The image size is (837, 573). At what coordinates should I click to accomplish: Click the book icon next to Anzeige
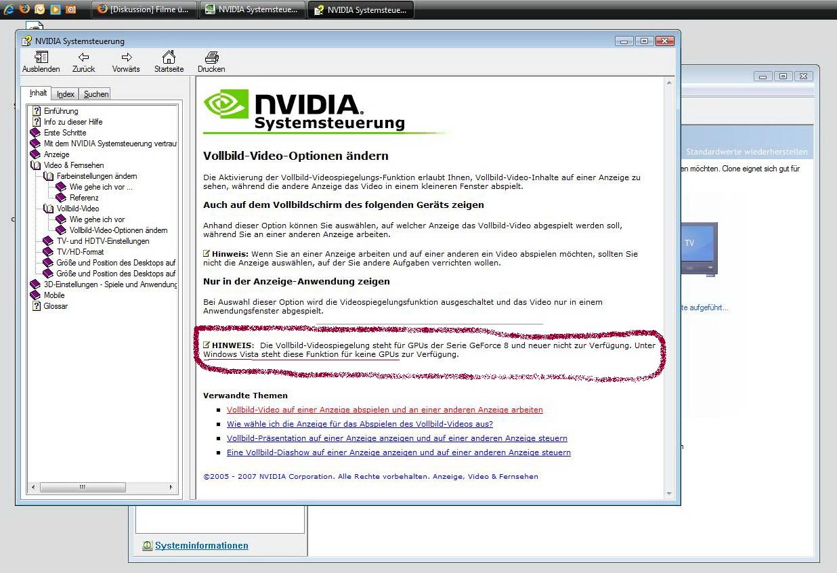click(35, 154)
